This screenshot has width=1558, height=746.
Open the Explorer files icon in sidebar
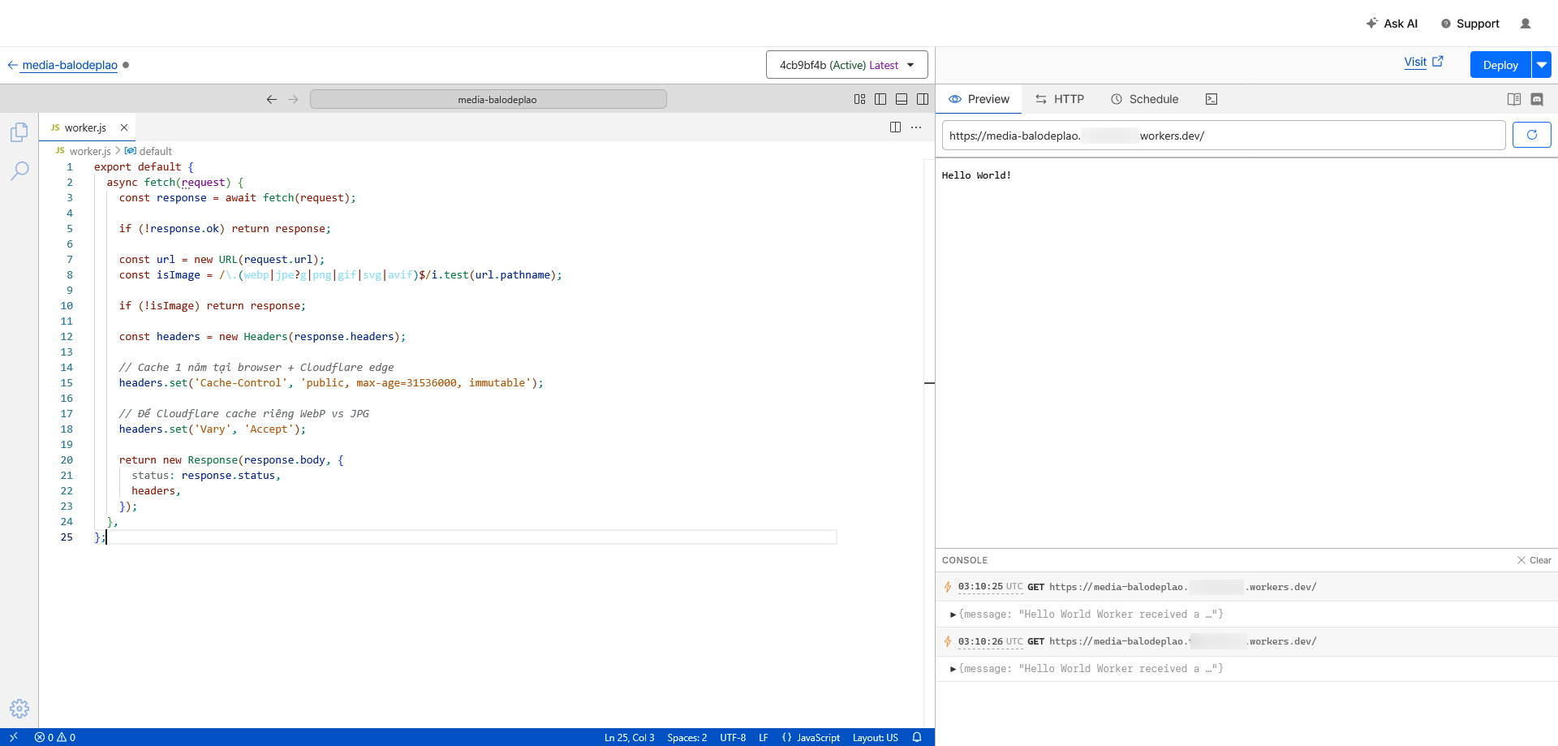tap(19, 132)
